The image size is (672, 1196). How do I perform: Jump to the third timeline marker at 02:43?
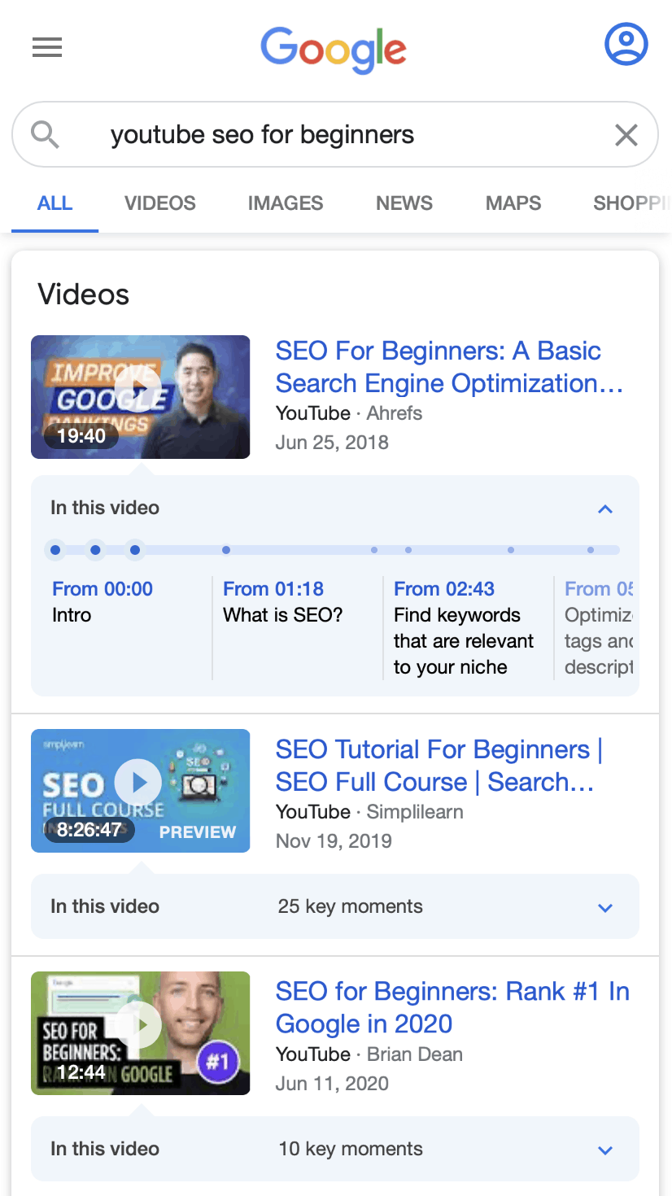click(x=135, y=550)
